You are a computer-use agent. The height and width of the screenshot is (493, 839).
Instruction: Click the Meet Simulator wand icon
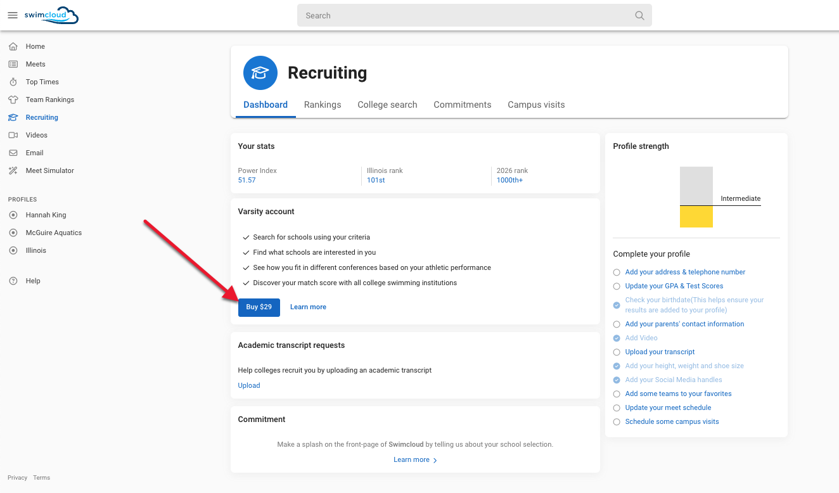pyautogui.click(x=13, y=170)
